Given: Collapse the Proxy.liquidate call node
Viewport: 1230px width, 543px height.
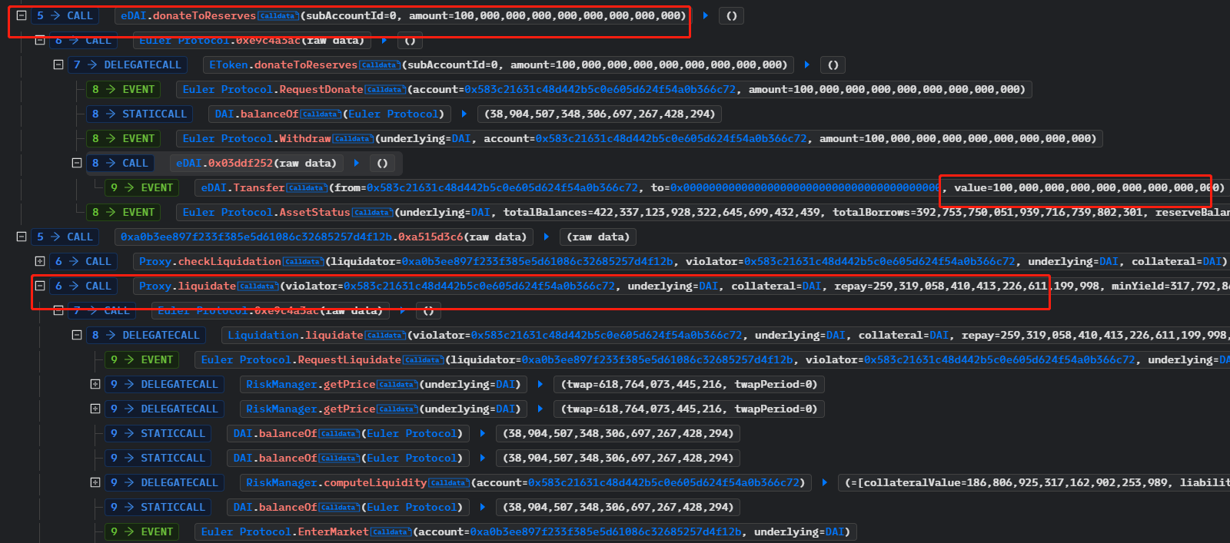Looking at the screenshot, I should [x=40, y=286].
